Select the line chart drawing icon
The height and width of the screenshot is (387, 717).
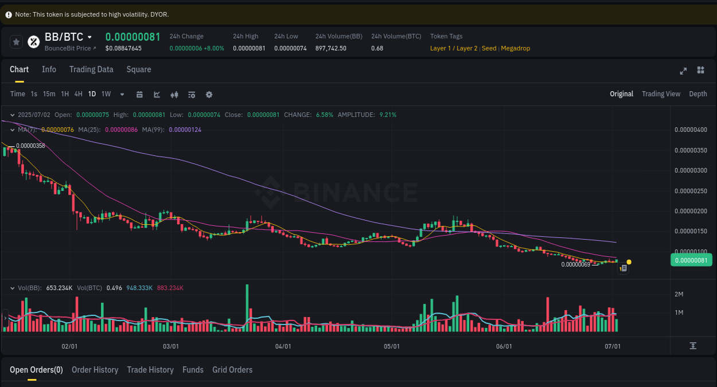[x=157, y=94]
